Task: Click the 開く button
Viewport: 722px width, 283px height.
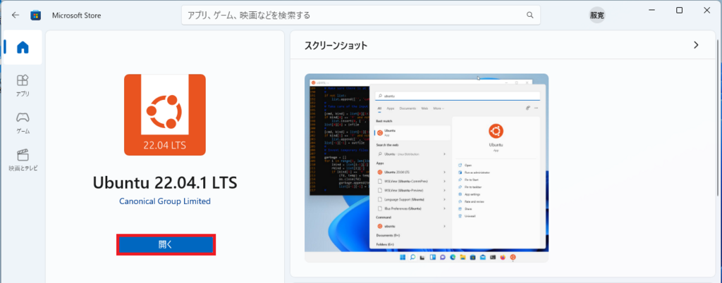Action: click(x=166, y=245)
